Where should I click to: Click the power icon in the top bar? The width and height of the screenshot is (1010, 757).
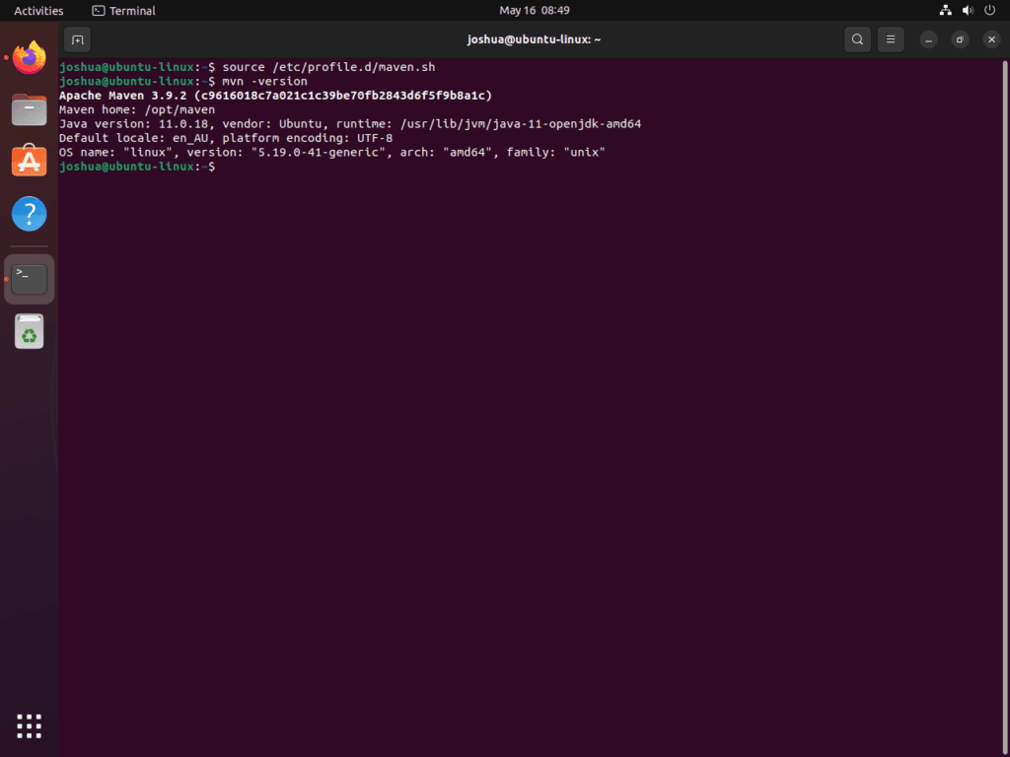pos(989,10)
